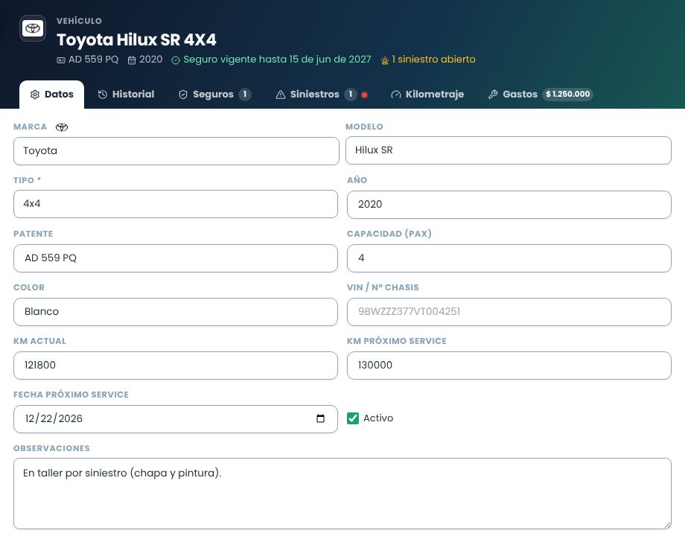Viewport: 685px width, 536px height.
Task: Click the license plate icon next to AD 559 PQ
Action: (x=61, y=60)
